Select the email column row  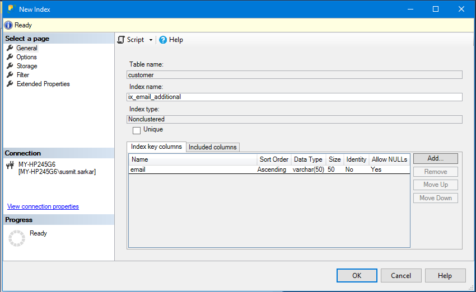click(138, 169)
